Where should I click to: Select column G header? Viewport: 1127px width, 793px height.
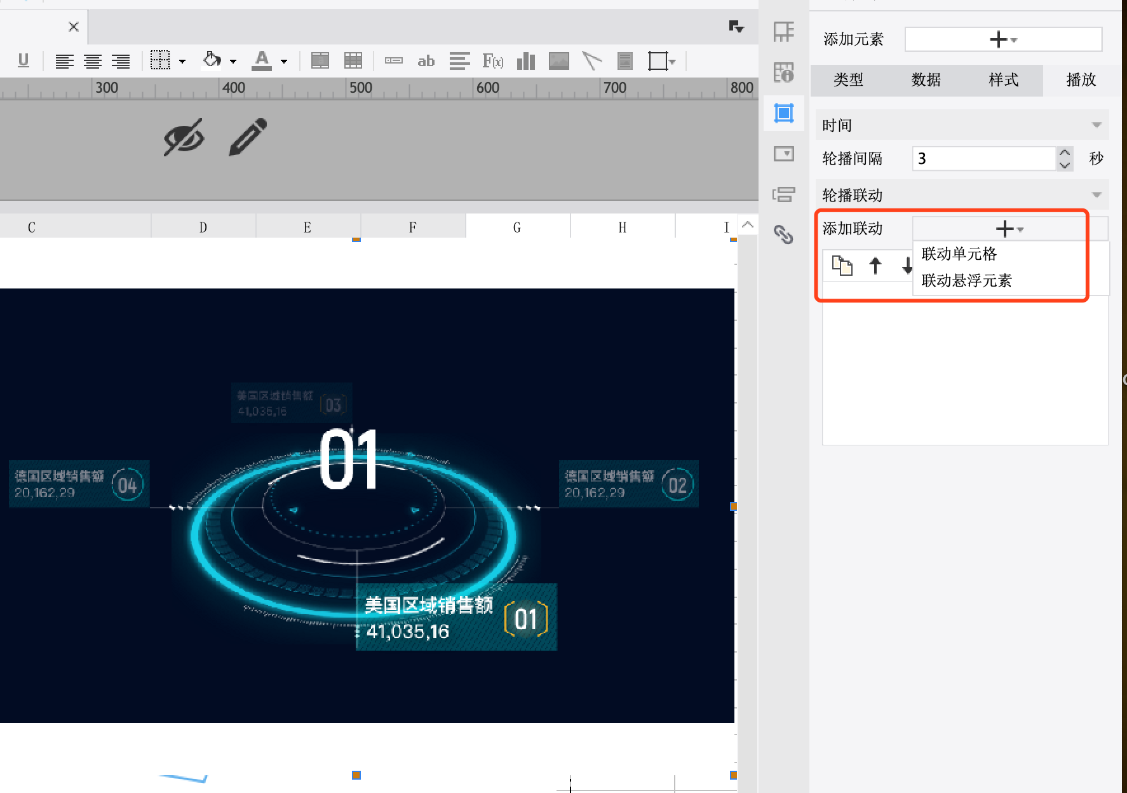coord(517,227)
